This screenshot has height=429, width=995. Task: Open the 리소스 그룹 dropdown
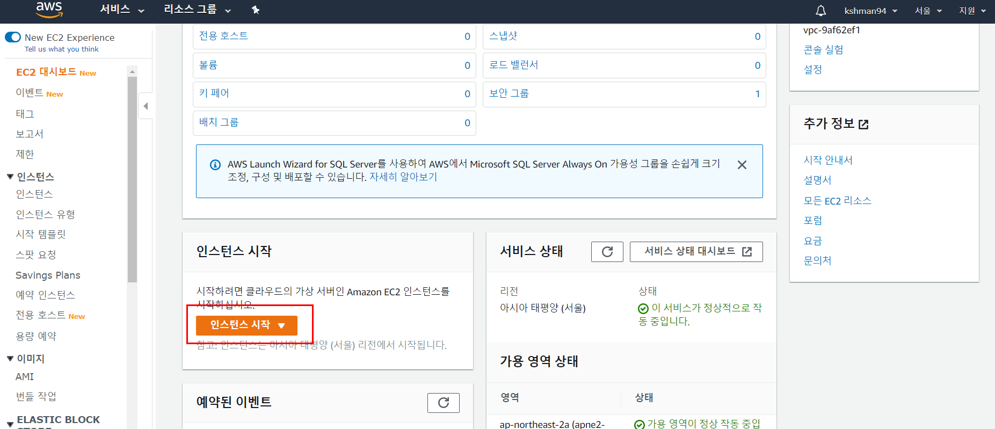pos(197,10)
